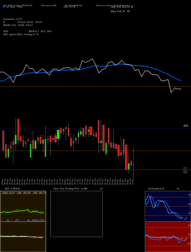The width and height of the screenshot is (191, 252).
Task: Click the blue Stochastics chart panel
Action: (x=168, y=206)
